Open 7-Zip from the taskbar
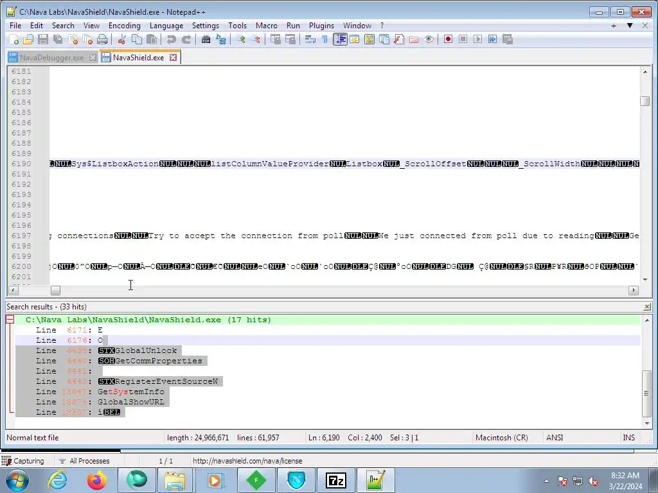This screenshot has width=658, height=493. click(335, 480)
